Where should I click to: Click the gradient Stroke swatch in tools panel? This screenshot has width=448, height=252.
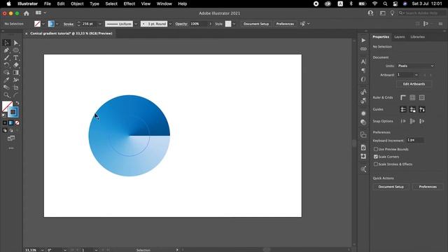13,112
